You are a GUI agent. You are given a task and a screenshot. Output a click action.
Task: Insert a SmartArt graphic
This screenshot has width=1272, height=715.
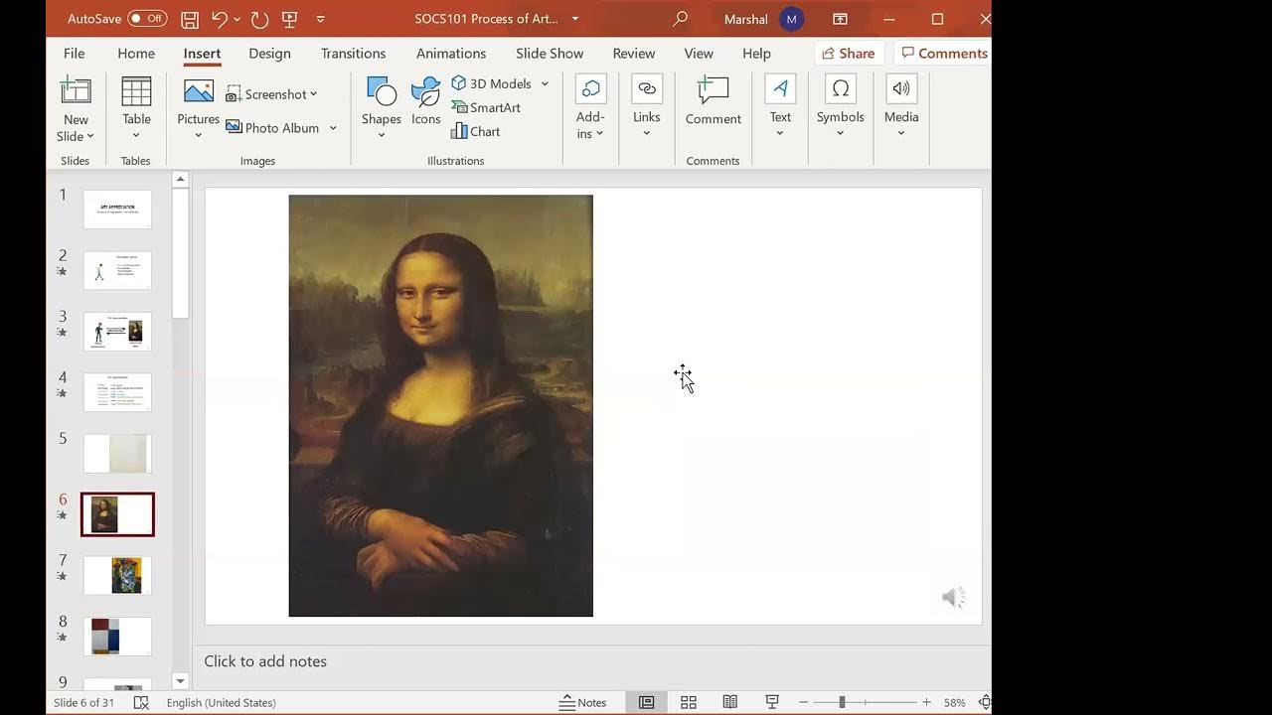486,107
